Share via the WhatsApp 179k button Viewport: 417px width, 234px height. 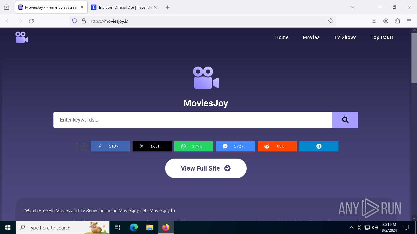tap(194, 146)
